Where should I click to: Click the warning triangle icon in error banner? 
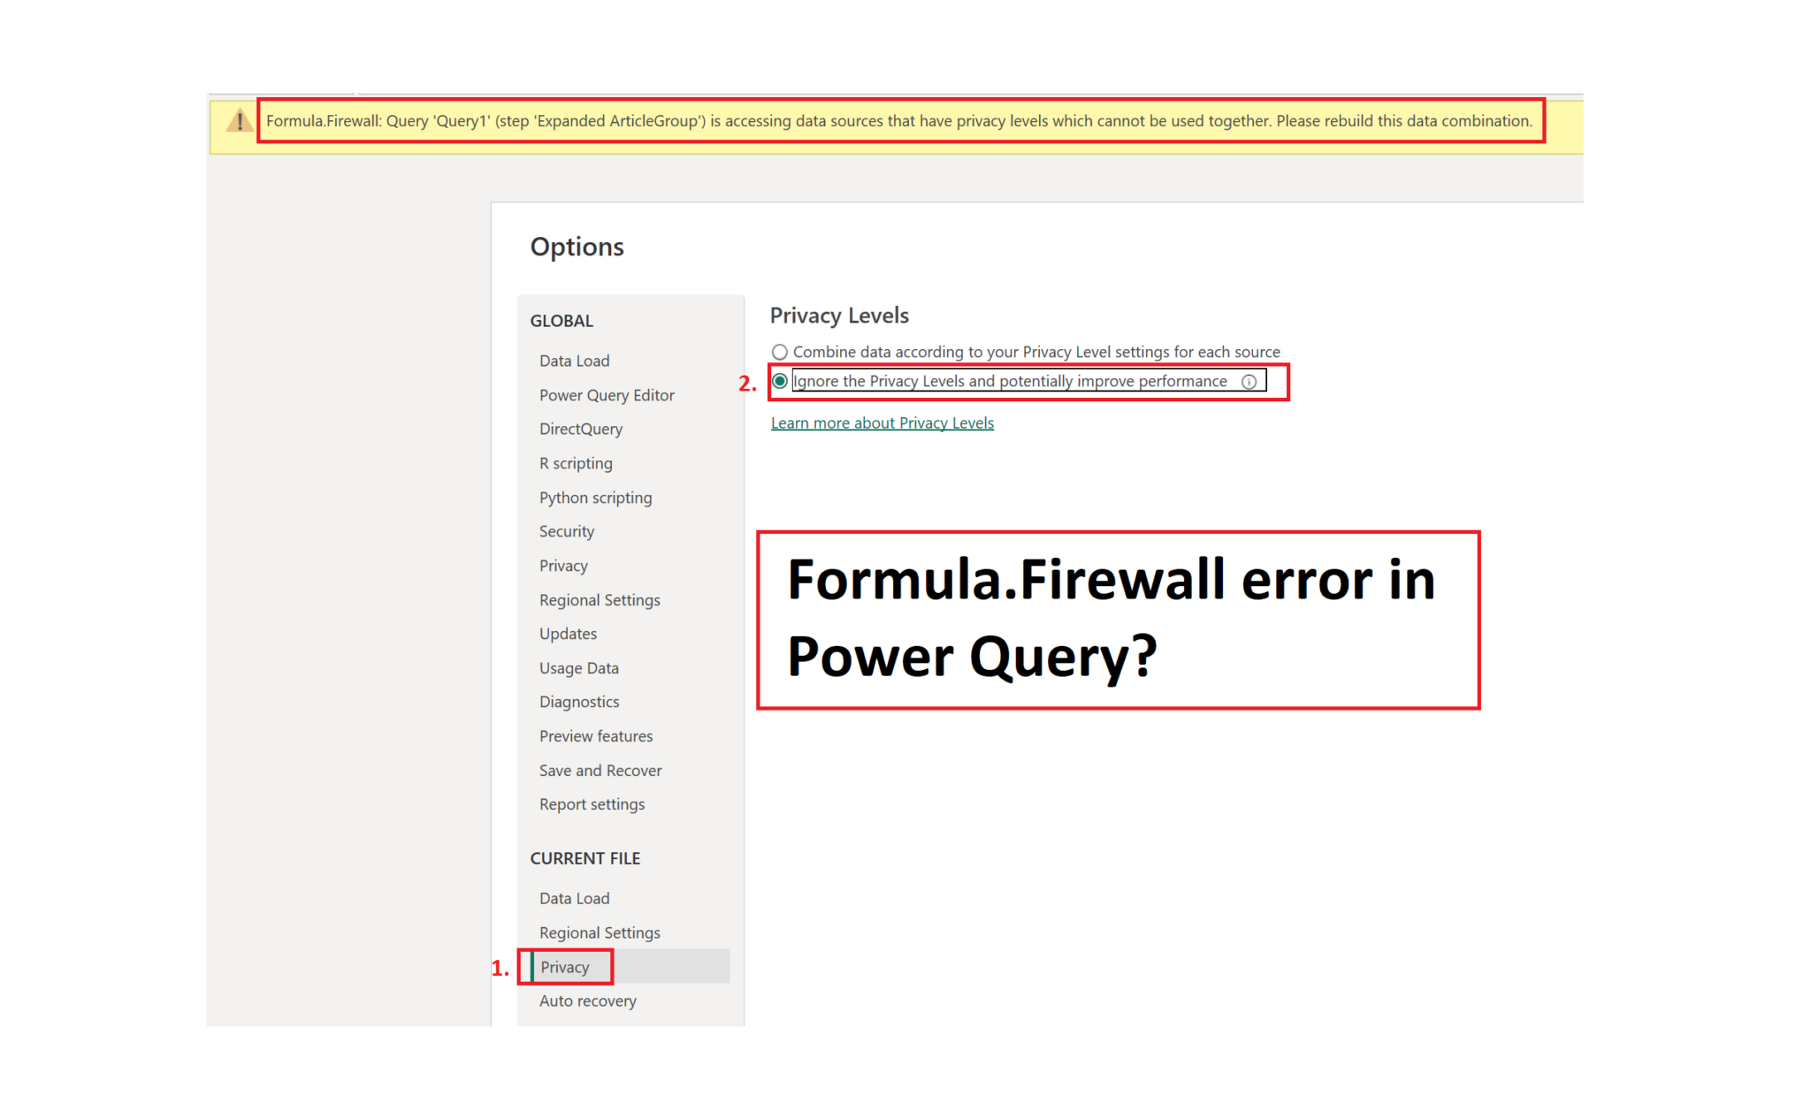[x=239, y=121]
